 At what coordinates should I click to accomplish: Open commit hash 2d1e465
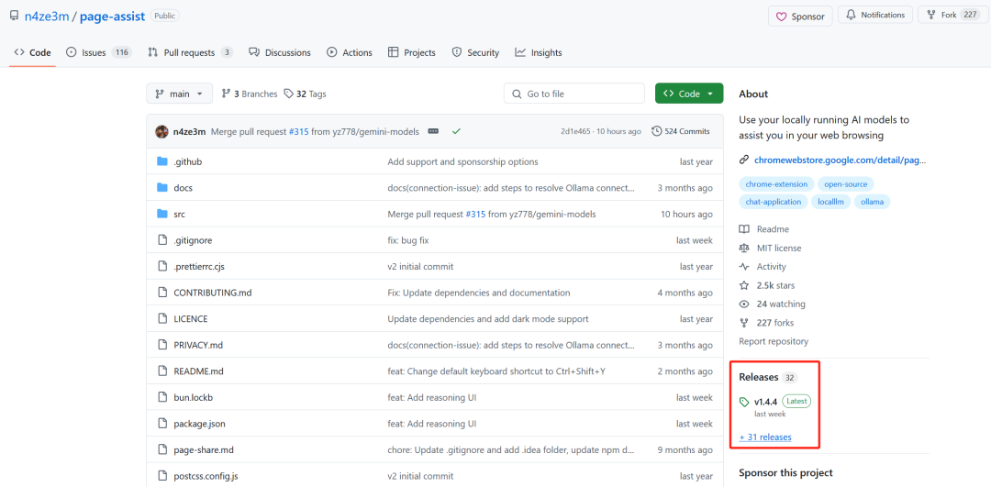[x=575, y=131]
